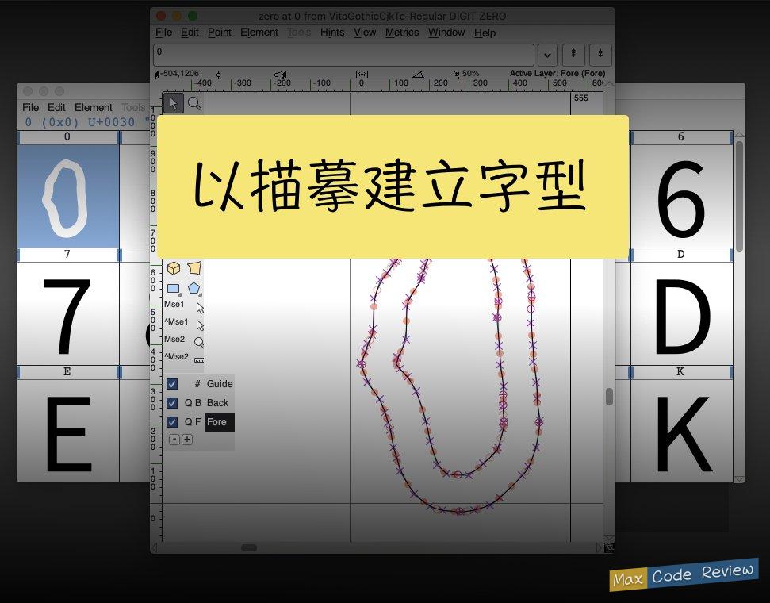Select the pointer arrow tool
This screenshot has height=603, width=770.
pos(173,103)
